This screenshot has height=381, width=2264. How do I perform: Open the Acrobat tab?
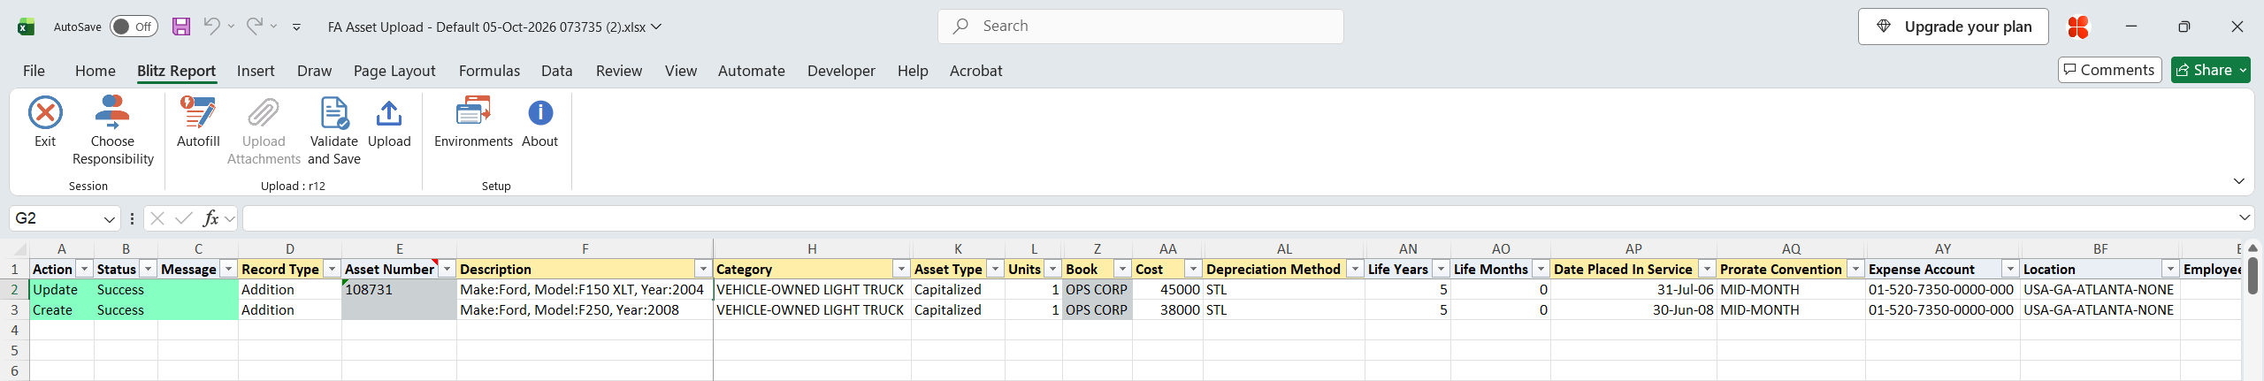pyautogui.click(x=976, y=71)
